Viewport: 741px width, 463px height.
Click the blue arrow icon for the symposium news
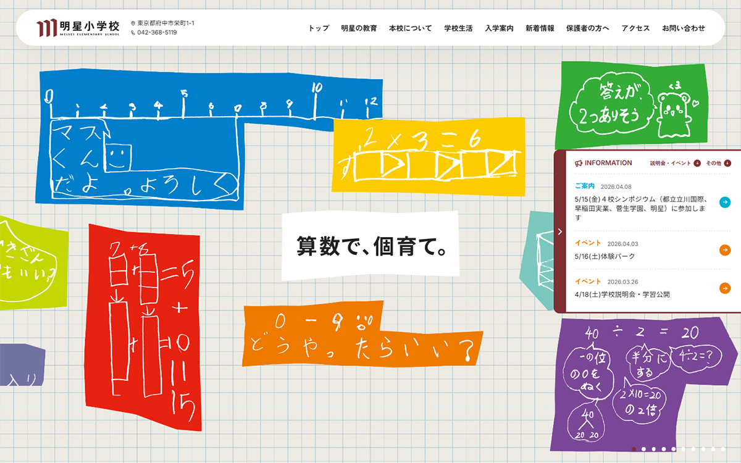[x=725, y=202]
